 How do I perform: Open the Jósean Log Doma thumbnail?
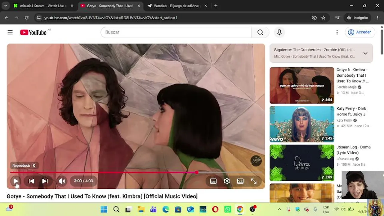pos(302,163)
